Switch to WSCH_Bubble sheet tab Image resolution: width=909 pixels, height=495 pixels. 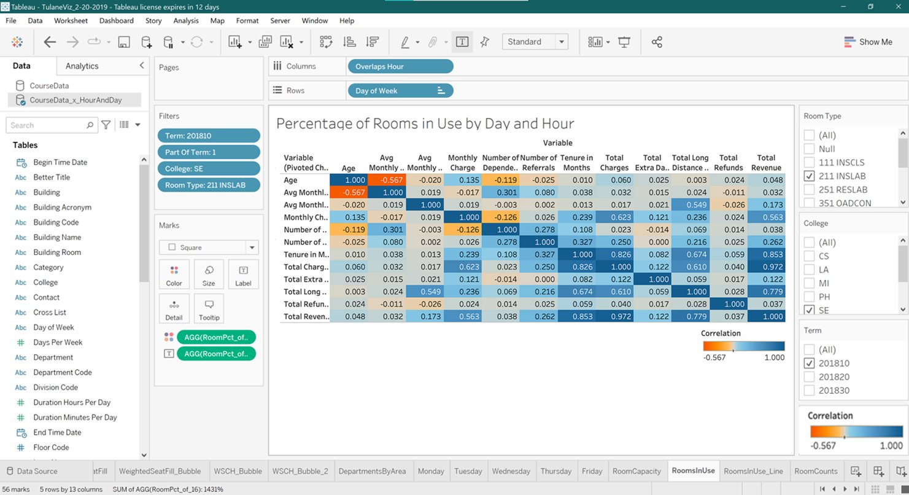coord(238,471)
